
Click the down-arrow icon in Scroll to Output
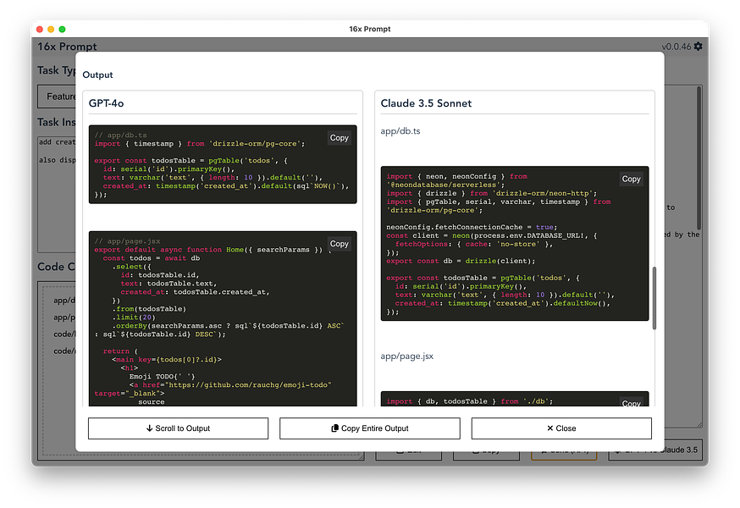pyautogui.click(x=149, y=428)
